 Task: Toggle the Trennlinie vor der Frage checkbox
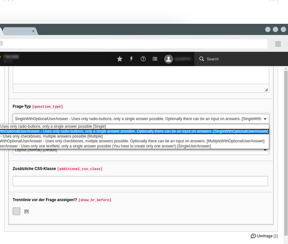16,211
